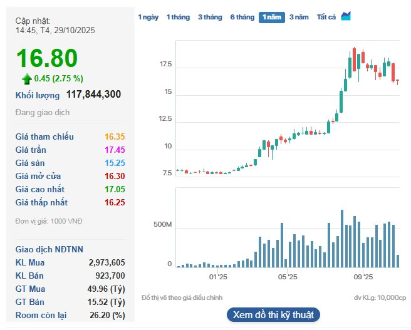The width and height of the screenshot is (411, 330).
Task: View full history with Tất cả tab
Action: pyautogui.click(x=326, y=17)
